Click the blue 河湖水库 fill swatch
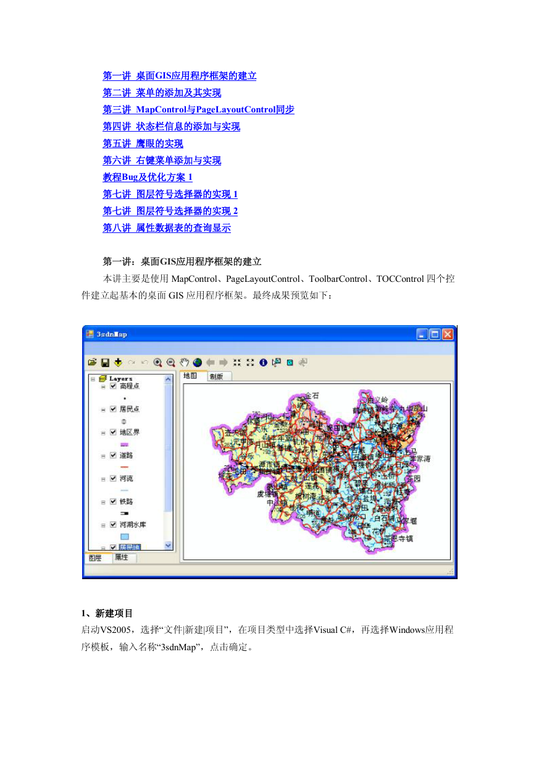This screenshot has height=759, width=536. click(125, 536)
